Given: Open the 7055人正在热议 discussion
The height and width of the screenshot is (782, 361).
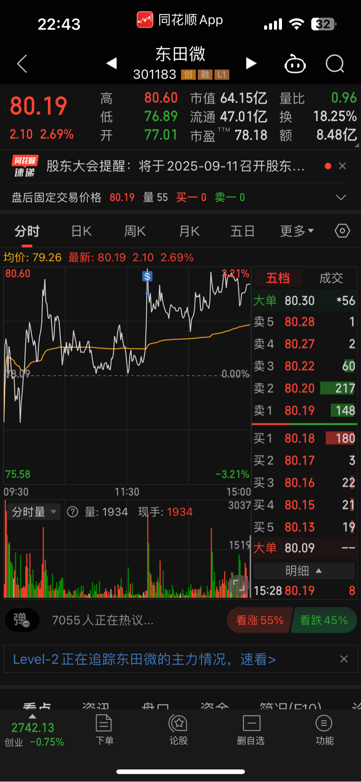Looking at the screenshot, I should [102, 620].
